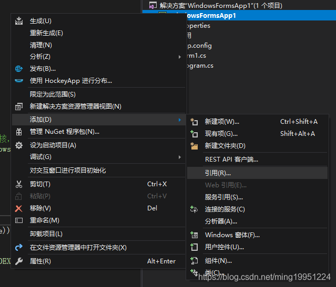The width and height of the screenshot is (336, 287).
Task: Open 属性(R) project properties
Action: (98, 261)
